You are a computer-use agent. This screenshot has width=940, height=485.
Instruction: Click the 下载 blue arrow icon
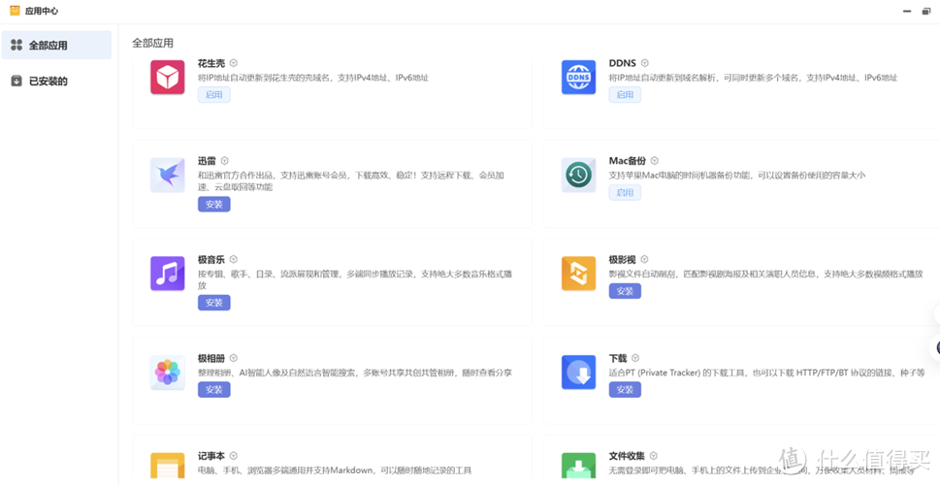578,372
